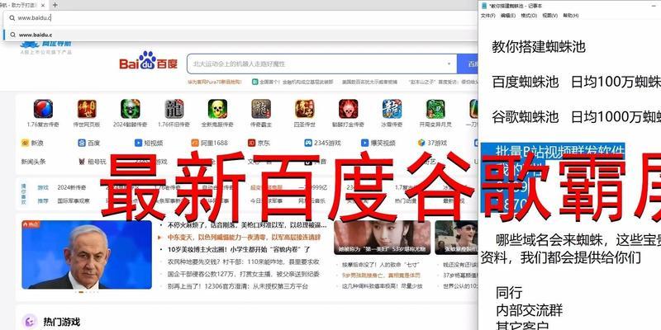Screen dimensions: 661x330
Task: Click the browser address bar field
Action: [240, 18]
